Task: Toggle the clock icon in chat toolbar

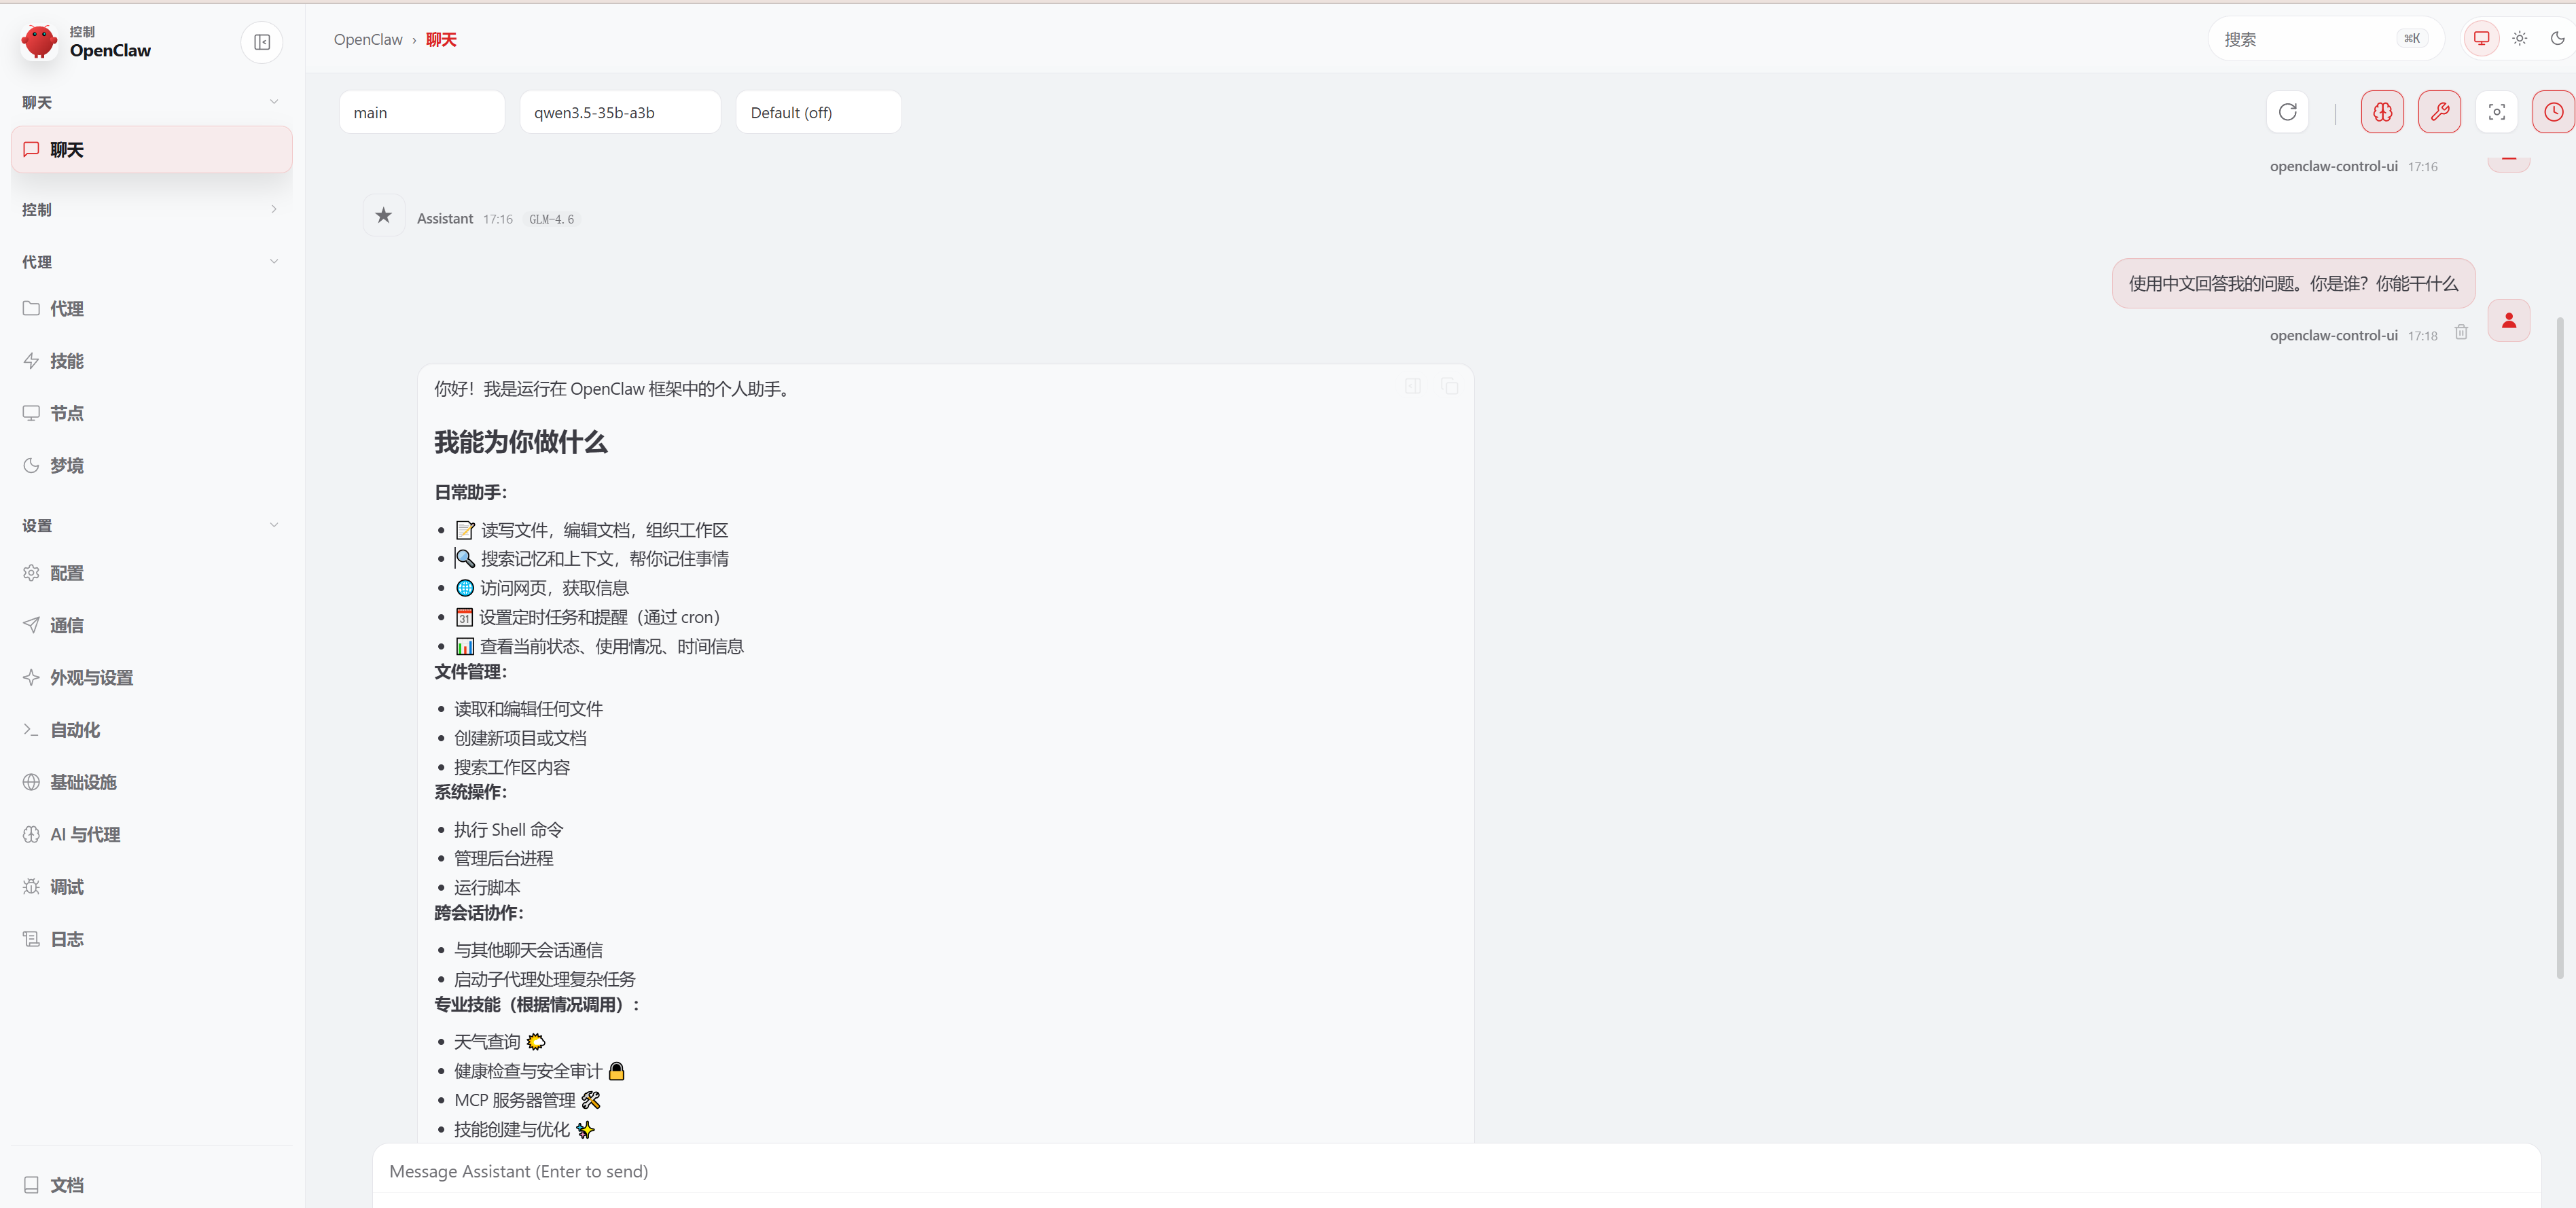Action: (x=2554, y=112)
